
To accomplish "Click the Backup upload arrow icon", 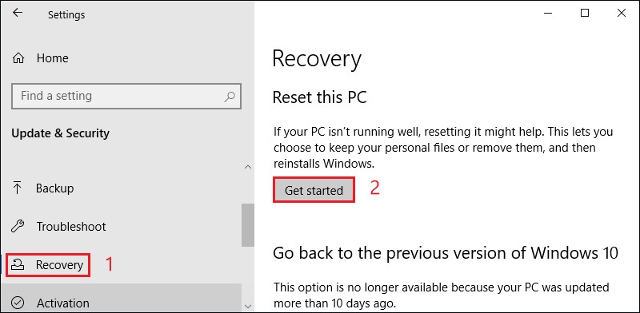I will [18, 188].
